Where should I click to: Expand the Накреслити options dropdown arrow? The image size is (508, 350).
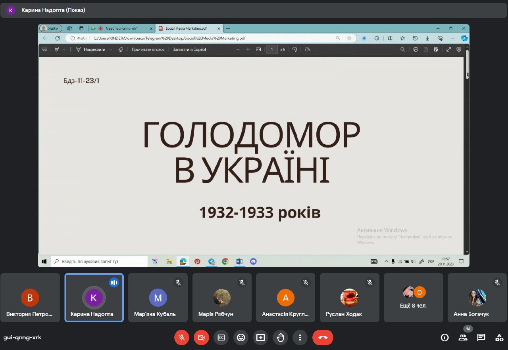pos(110,50)
